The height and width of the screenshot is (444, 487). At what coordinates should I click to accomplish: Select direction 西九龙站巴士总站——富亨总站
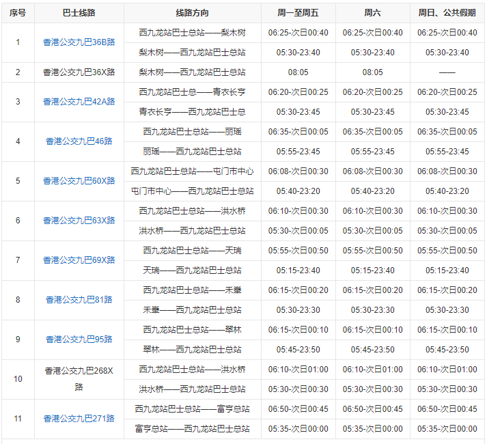click(192, 409)
